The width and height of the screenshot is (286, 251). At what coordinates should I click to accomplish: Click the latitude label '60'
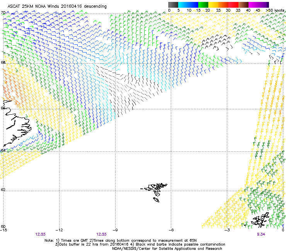(x=3, y=227)
